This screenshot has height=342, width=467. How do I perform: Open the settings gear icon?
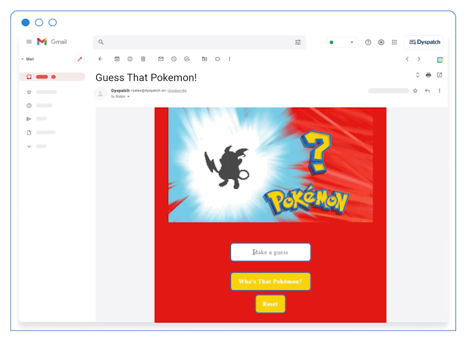click(381, 42)
